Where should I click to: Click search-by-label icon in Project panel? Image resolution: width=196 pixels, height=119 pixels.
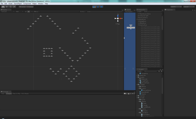pos(161,71)
